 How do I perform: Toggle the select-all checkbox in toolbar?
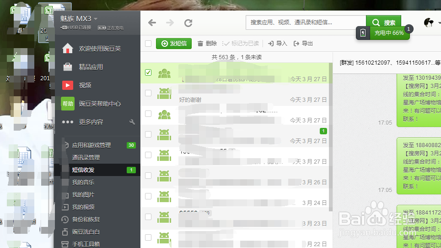click(148, 44)
